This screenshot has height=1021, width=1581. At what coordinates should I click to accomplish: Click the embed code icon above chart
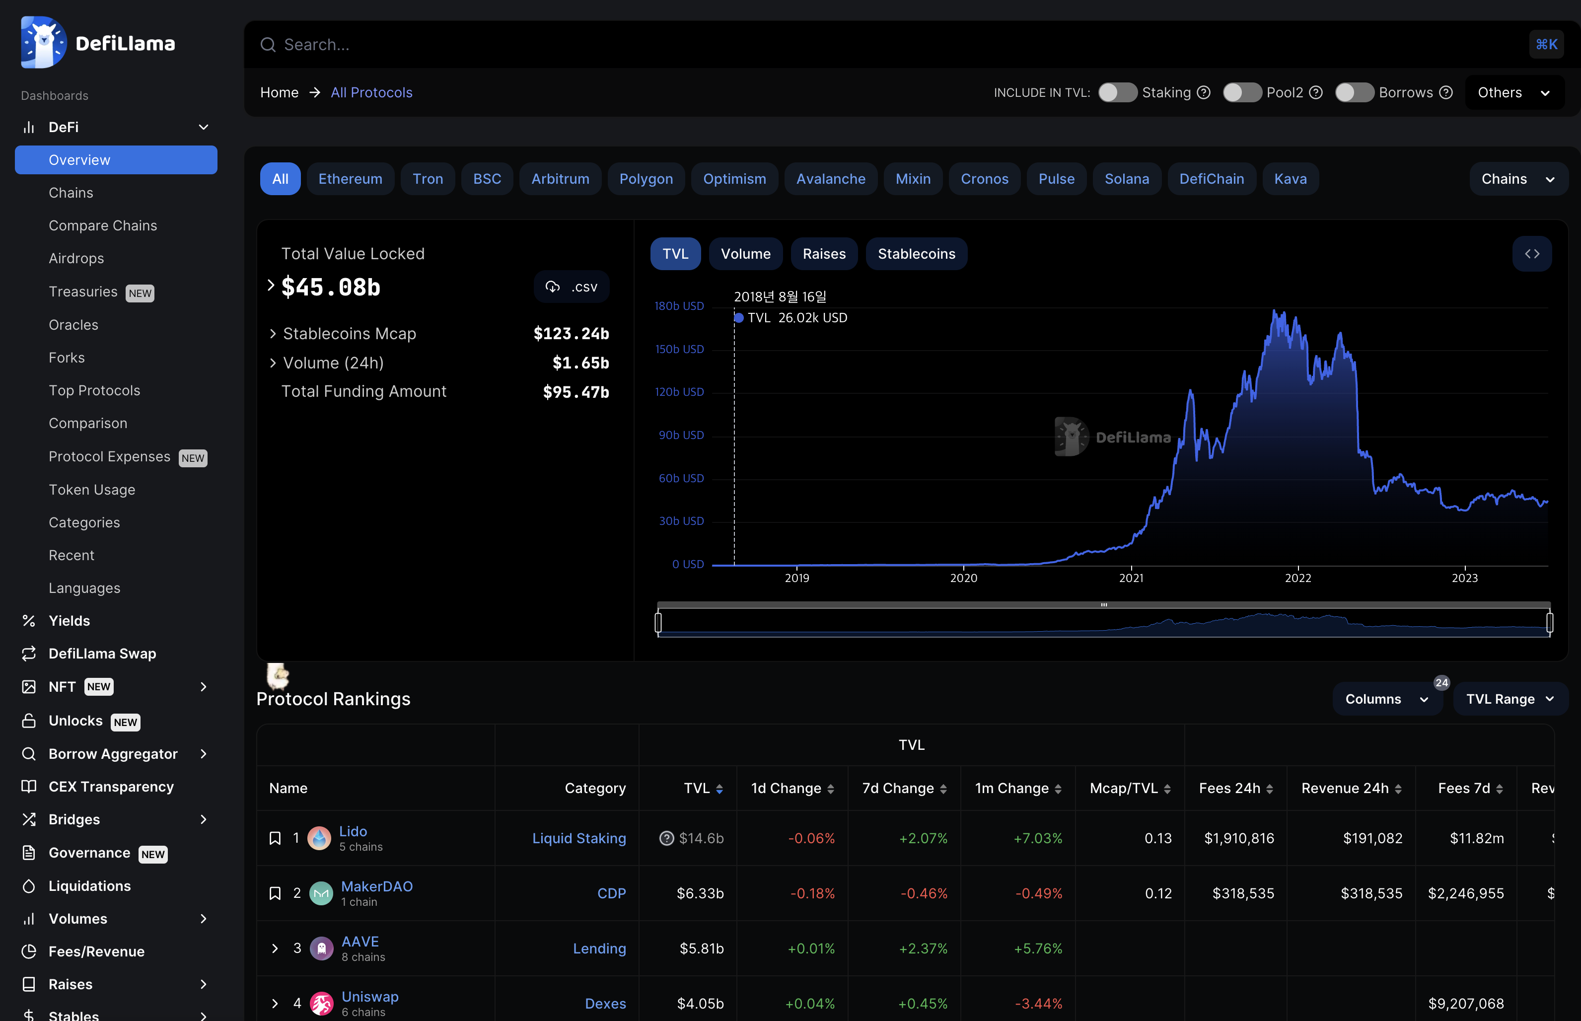click(x=1531, y=254)
